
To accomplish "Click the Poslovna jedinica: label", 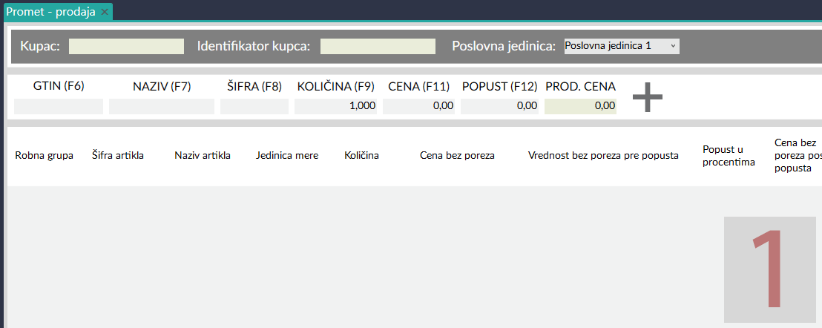I will [504, 46].
